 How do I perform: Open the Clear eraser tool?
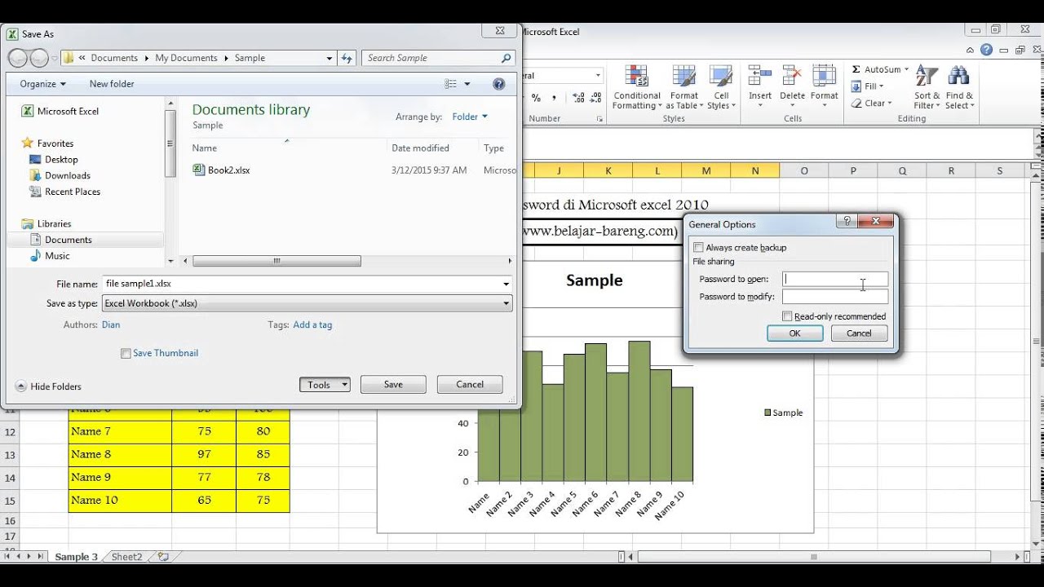(871, 104)
